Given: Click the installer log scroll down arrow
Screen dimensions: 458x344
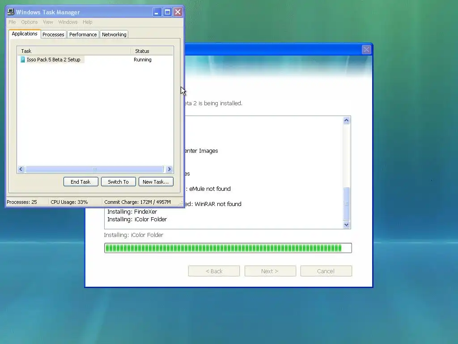Looking at the screenshot, I should coord(347,225).
